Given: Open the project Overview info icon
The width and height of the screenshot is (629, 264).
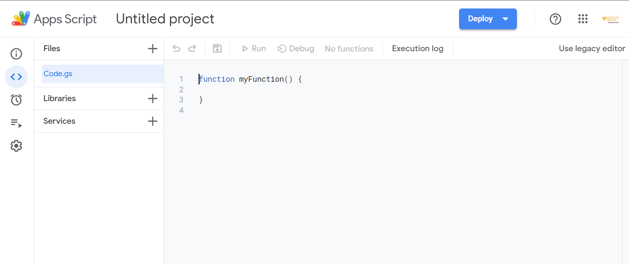Looking at the screenshot, I should click(x=16, y=54).
